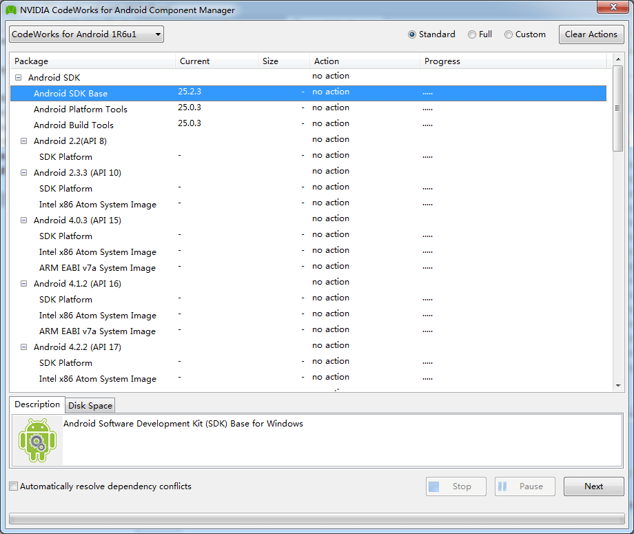
Task: Click the Clear Actions button
Action: (591, 34)
